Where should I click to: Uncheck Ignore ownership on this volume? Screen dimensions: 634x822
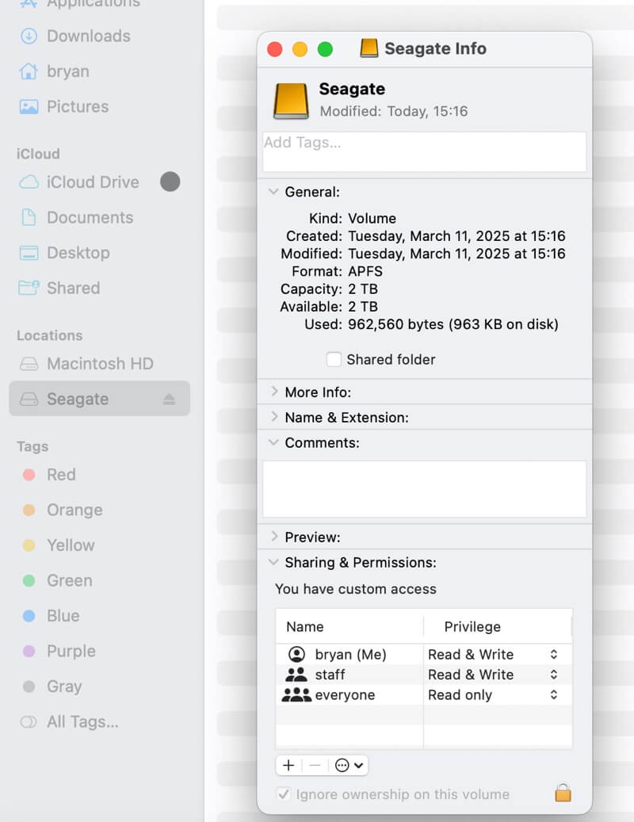283,793
